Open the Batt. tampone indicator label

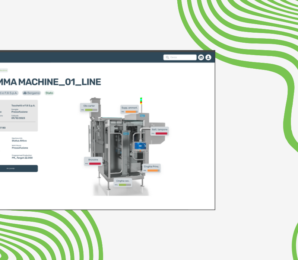[x=159, y=129]
